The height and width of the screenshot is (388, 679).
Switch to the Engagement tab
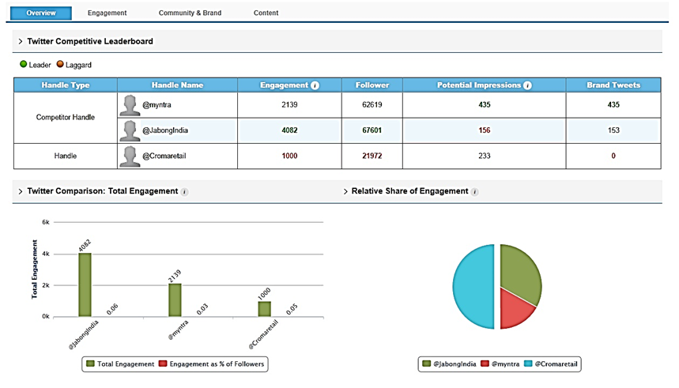[x=107, y=13]
